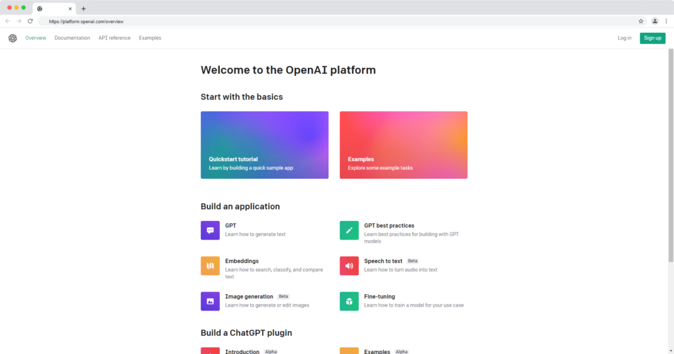
Task: Click the page vertical scrollbar thumb
Action: [671, 155]
